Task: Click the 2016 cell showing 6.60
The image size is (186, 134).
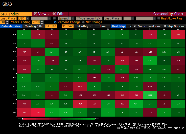Action: point(52,52)
